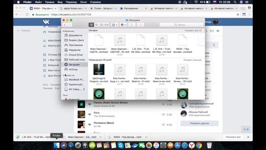Click the VK logo in the page header
266x150 pixels.
[x=46, y=22]
